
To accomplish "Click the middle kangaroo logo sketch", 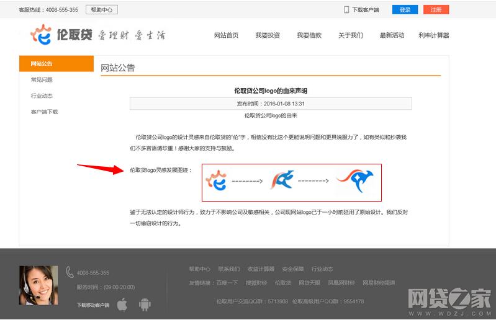I will 282,180.
